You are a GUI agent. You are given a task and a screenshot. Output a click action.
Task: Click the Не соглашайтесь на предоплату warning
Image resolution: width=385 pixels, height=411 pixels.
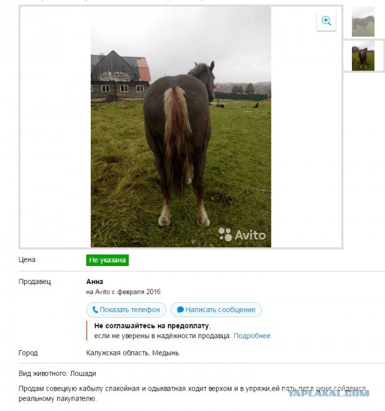pyautogui.click(x=153, y=326)
